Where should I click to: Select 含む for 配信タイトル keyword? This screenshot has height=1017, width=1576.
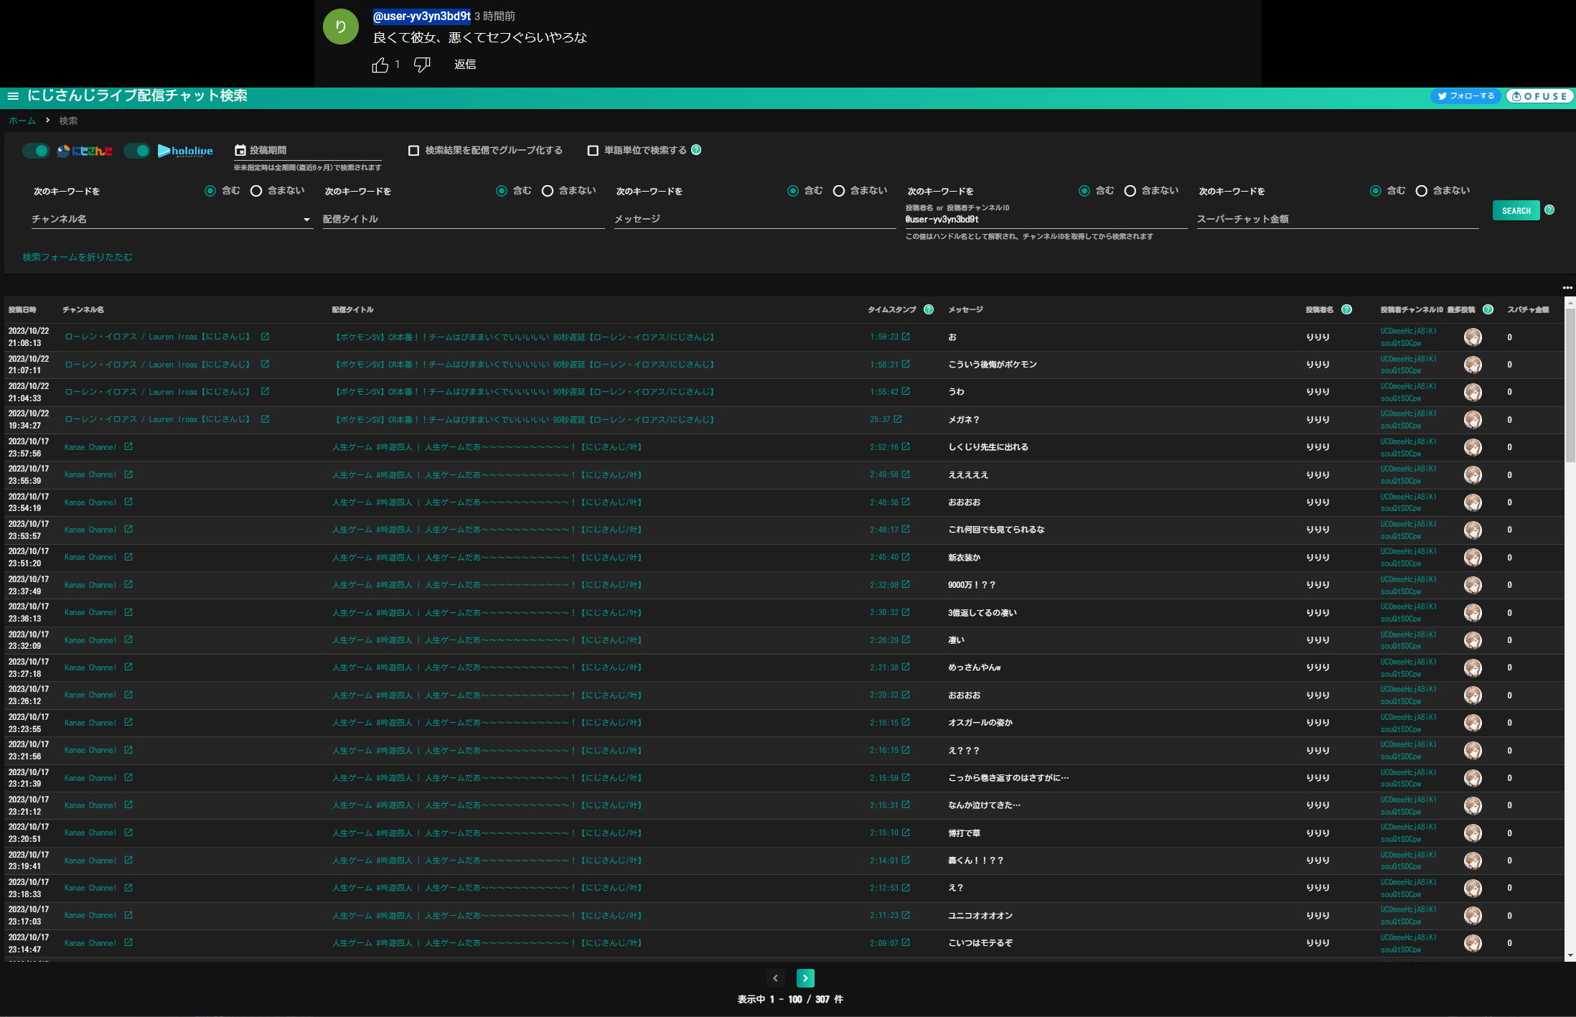pyautogui.click(x=502, y=191)
